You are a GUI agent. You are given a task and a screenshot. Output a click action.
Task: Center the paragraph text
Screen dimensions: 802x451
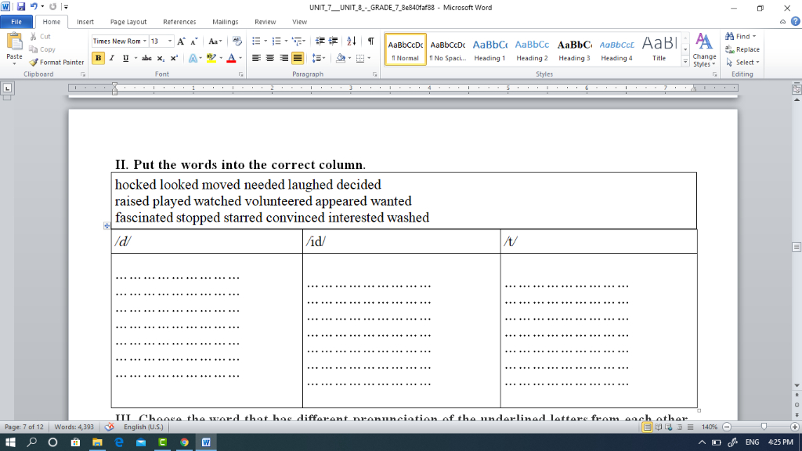270,58
